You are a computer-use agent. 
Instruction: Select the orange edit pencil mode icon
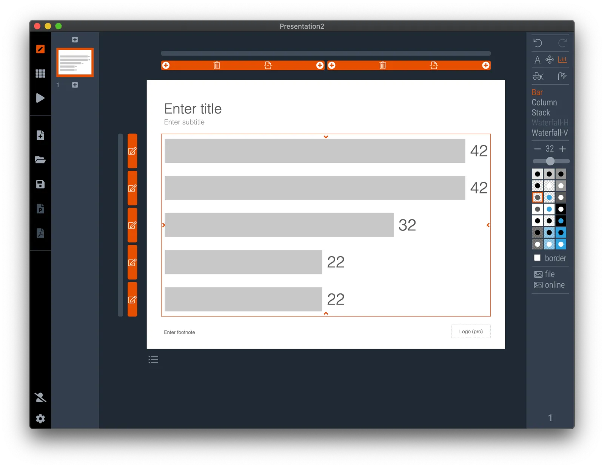40,49
